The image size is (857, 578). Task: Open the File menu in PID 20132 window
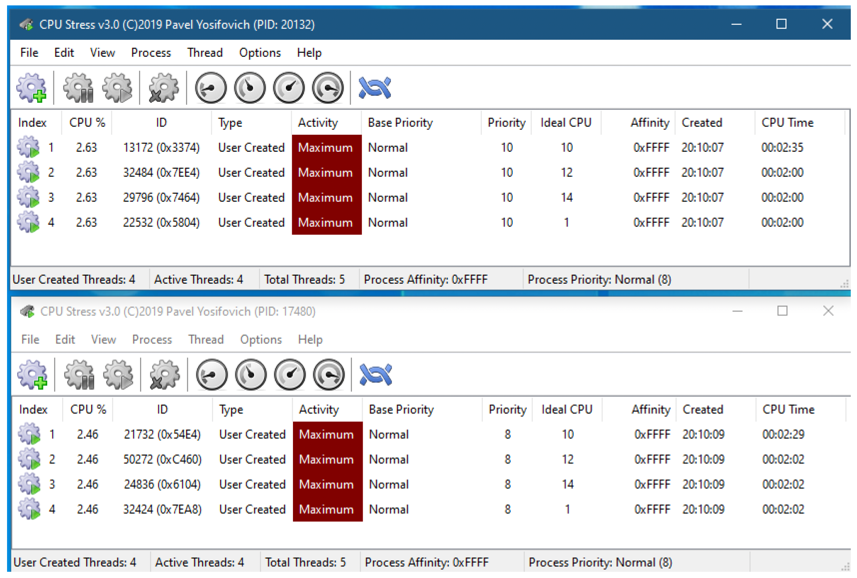coord(29,53)
